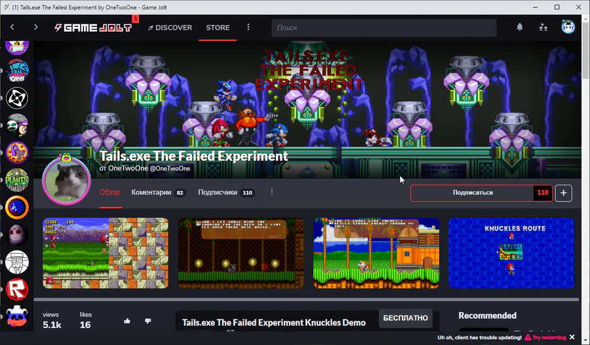Open Friday Night Funkin community in sidebar
Image resolution: width=590 pixels, height=345 pixels.
pos(17,71)
